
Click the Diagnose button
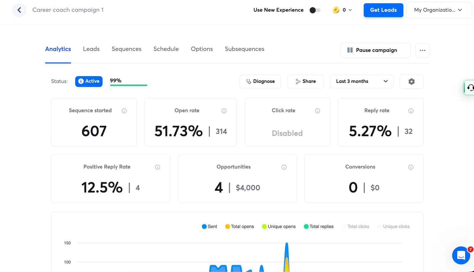click(x=260, y=81)
